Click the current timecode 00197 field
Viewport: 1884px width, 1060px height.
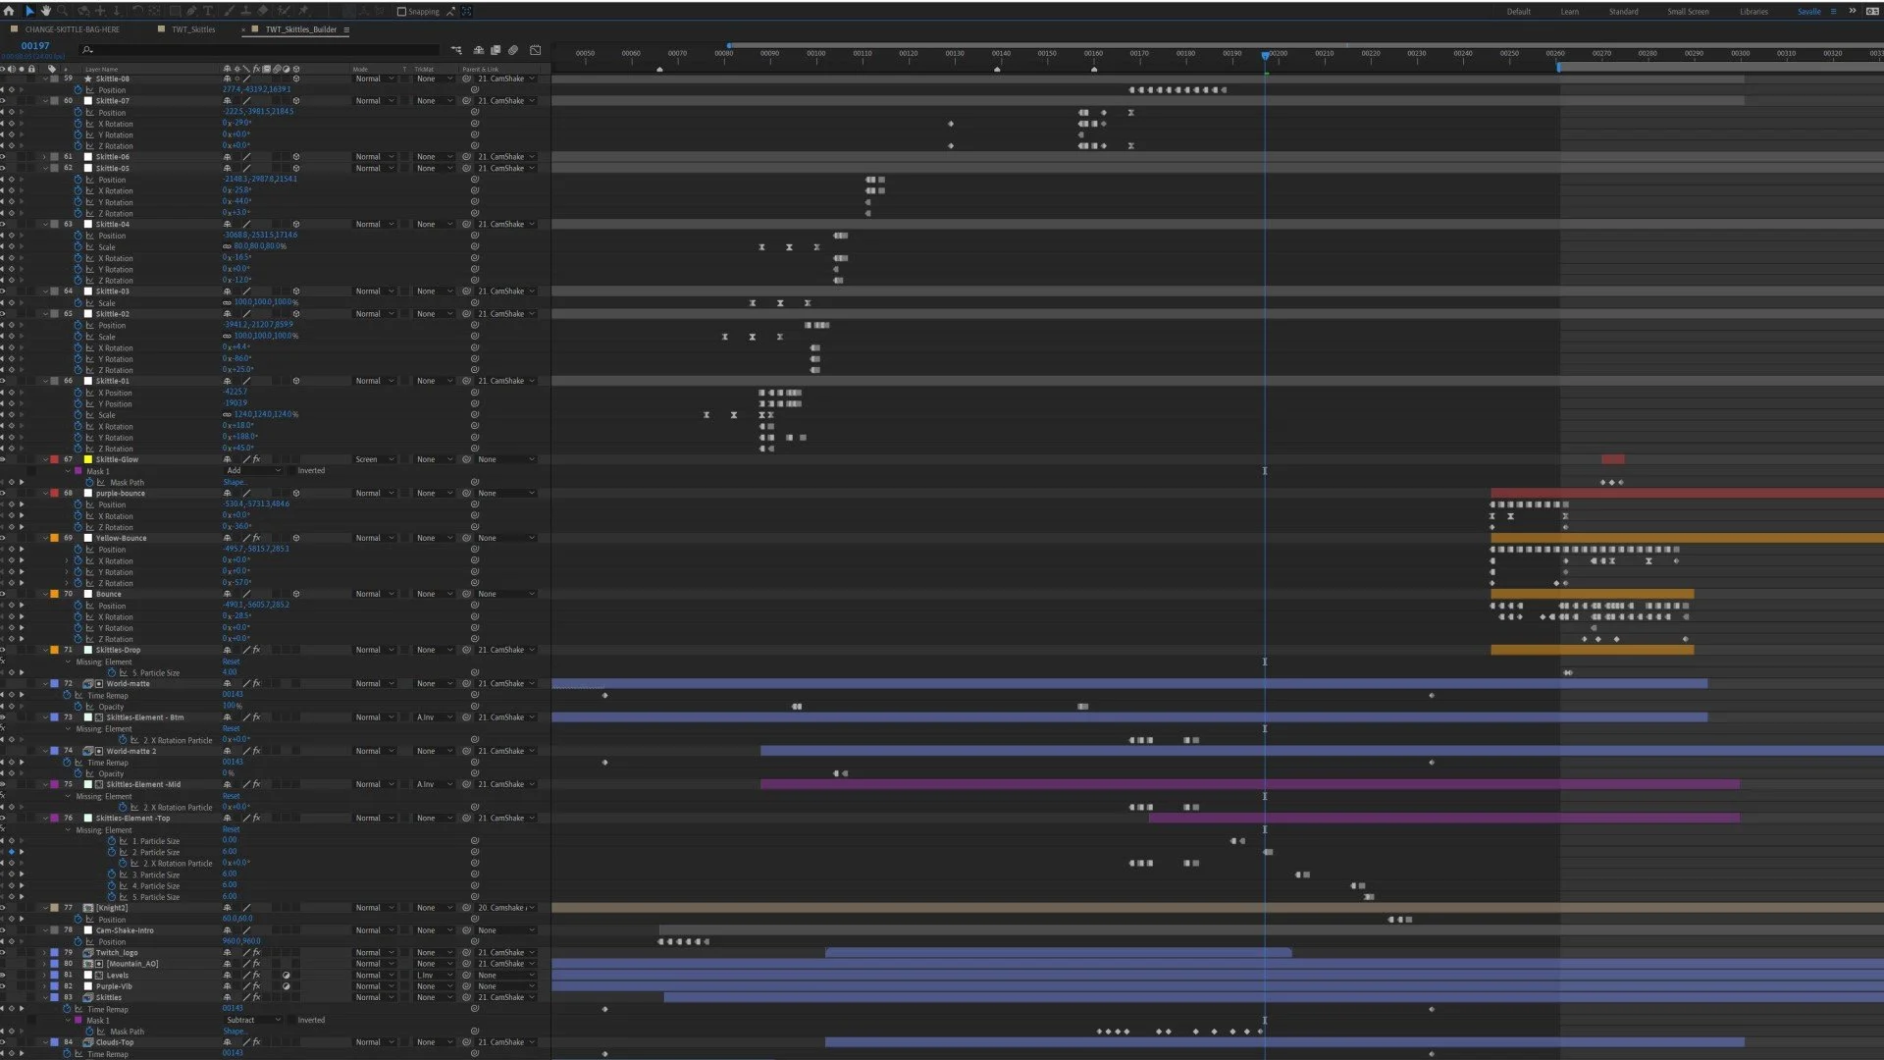click(x=35, y=46)
